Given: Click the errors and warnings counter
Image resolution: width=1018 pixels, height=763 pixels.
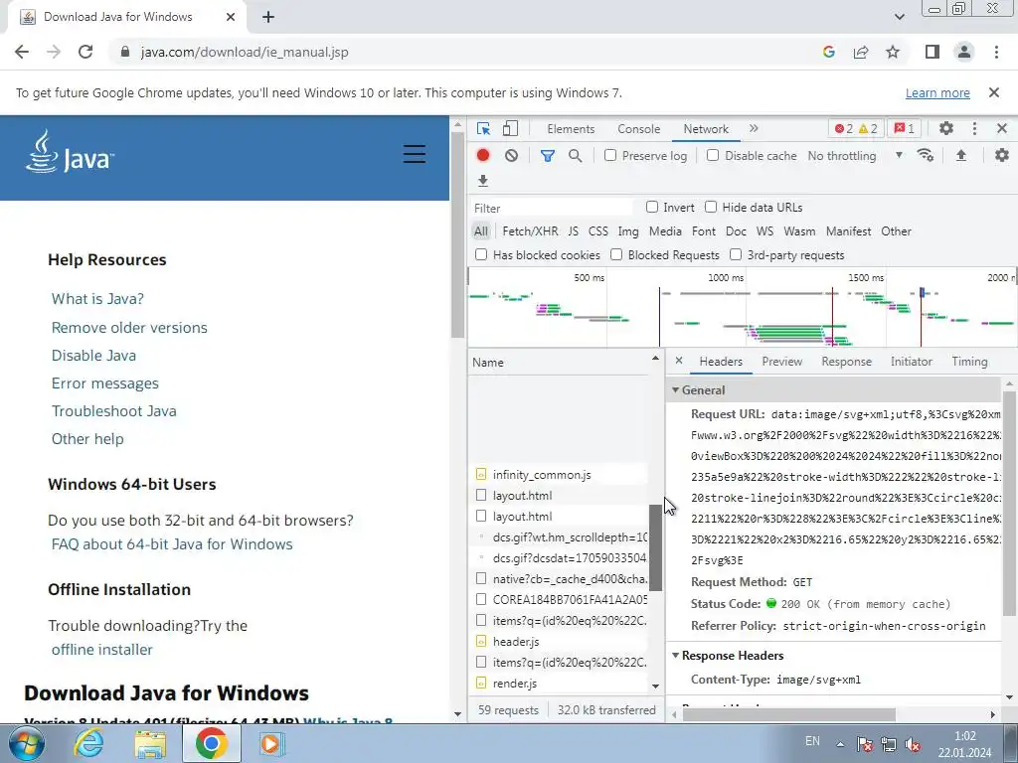Looking at the screenshot, I should point(856,128).
